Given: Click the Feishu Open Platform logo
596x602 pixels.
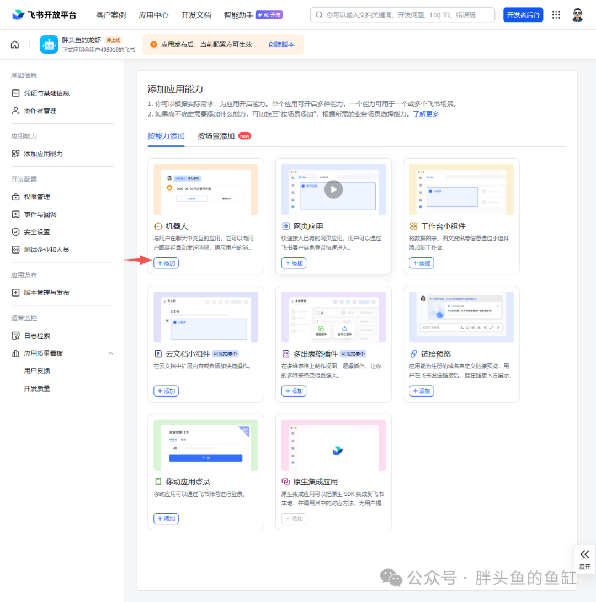Looking at the screenshot, I should (44, 15).
